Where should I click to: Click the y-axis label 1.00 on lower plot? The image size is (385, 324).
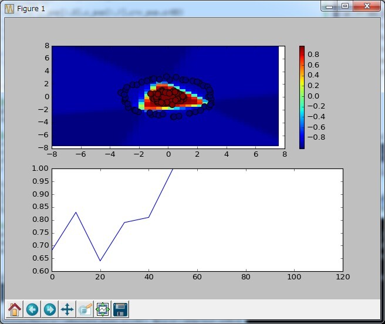tap(40, 168)
